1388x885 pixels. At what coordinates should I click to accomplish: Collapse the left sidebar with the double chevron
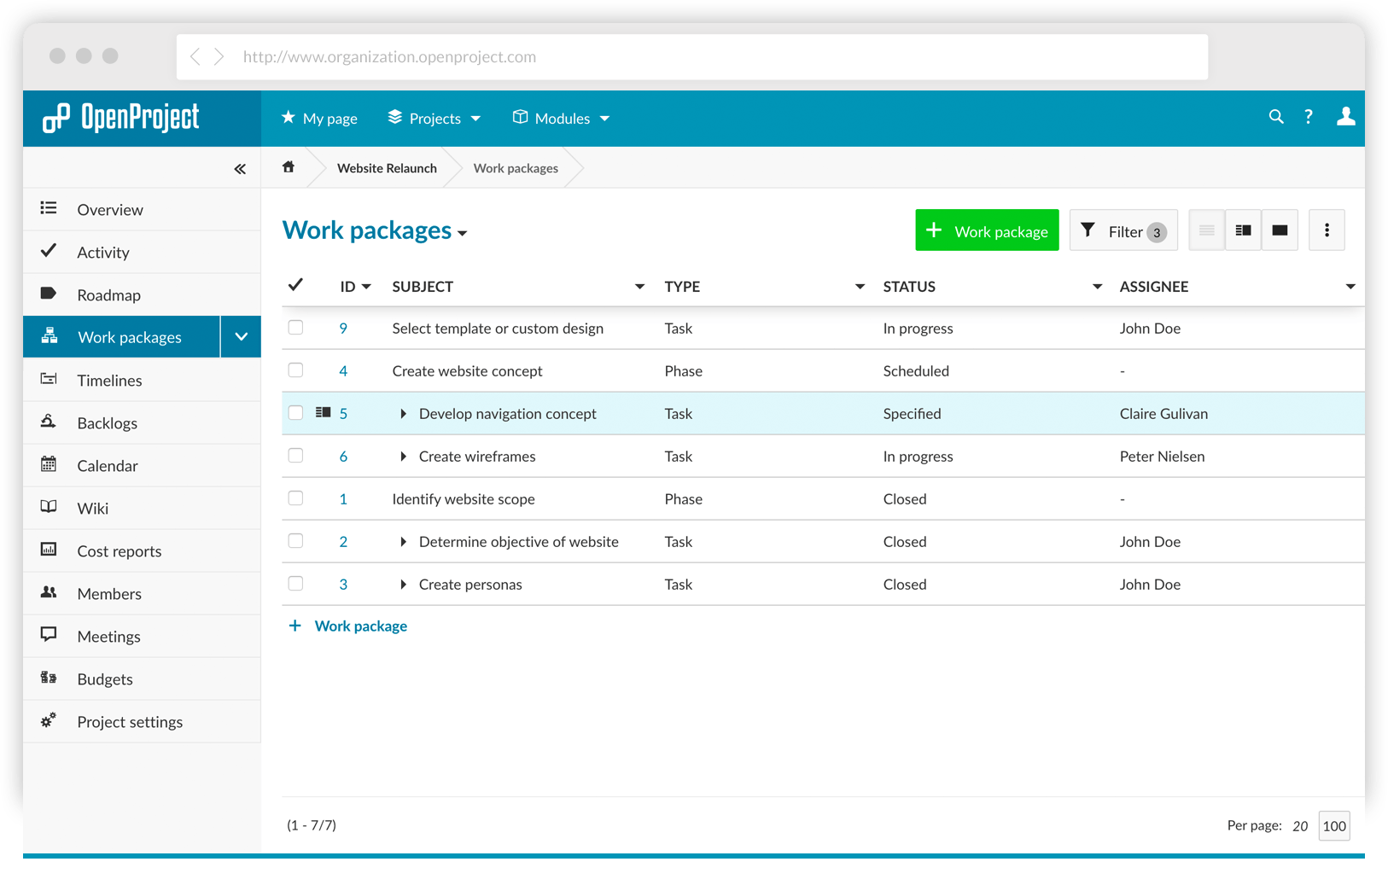240,168
